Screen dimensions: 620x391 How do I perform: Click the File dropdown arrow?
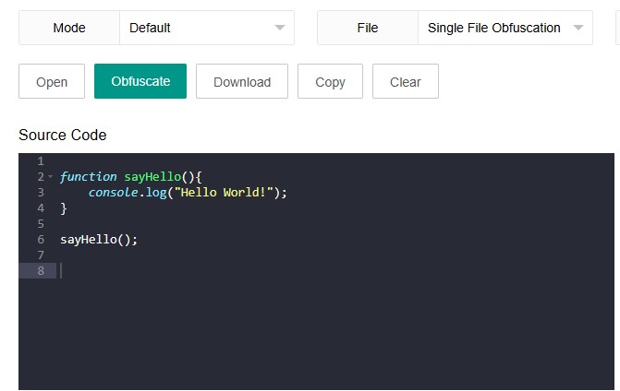(x=579, y=28)
